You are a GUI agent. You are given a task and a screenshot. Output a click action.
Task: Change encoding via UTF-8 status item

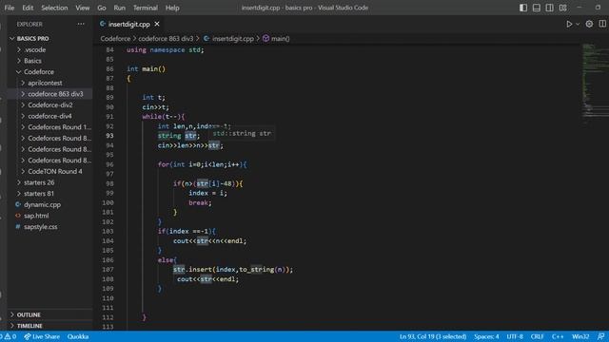(515, 336)
